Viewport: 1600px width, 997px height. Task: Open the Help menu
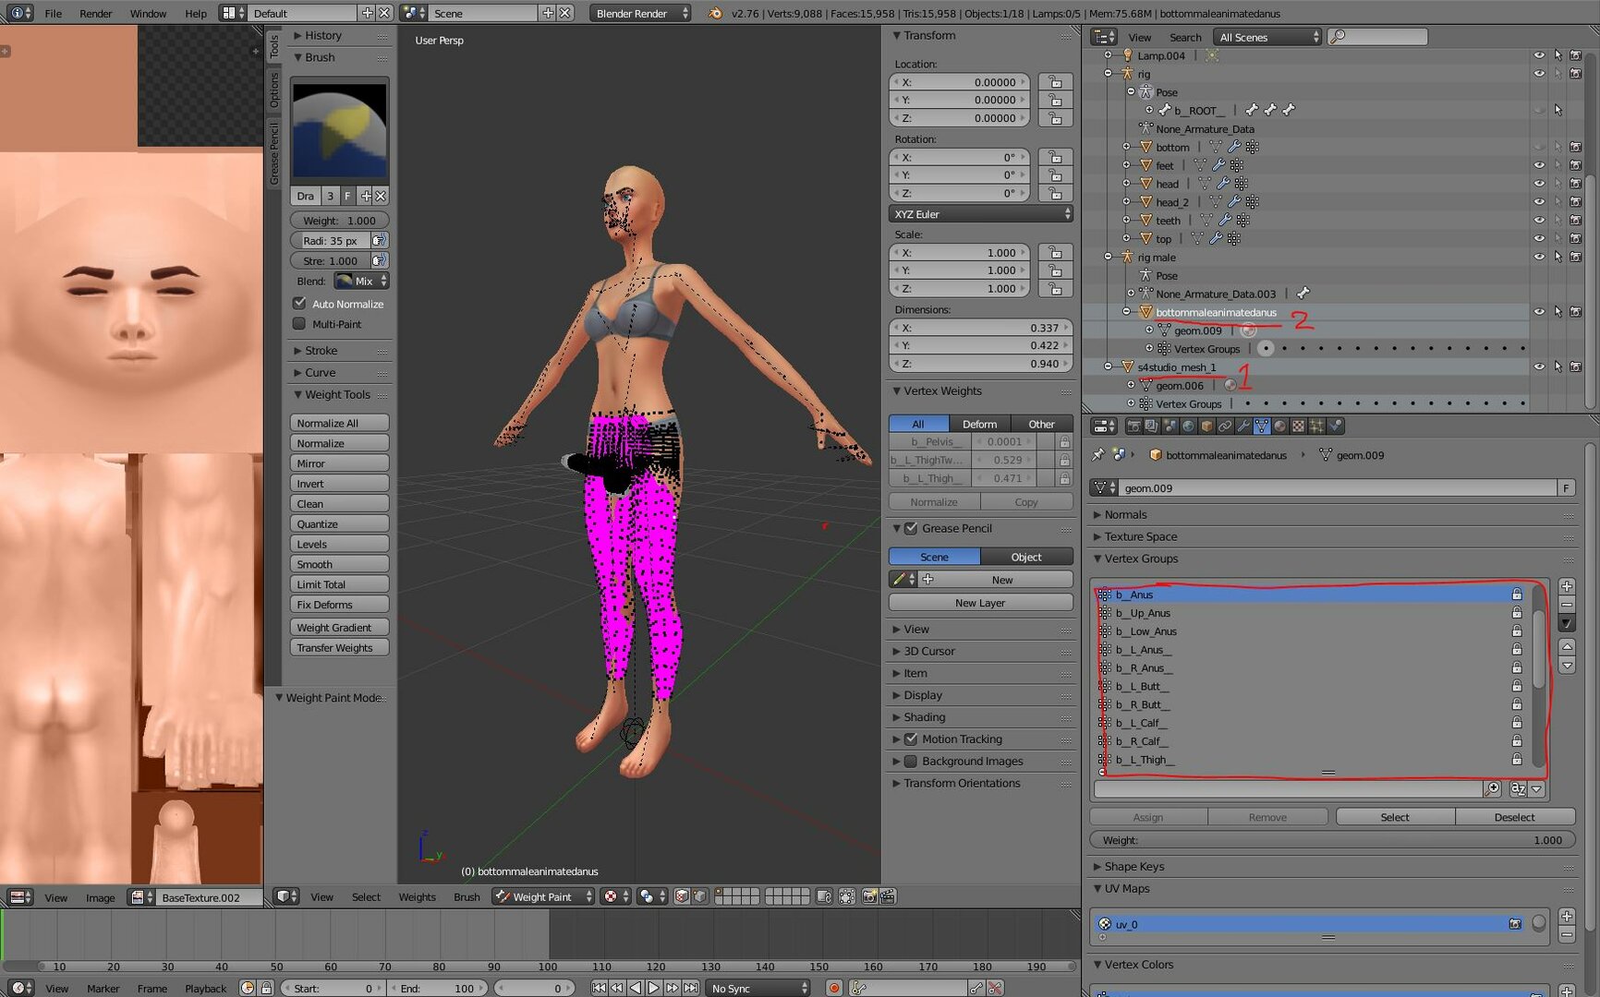(x=196, y=13)
